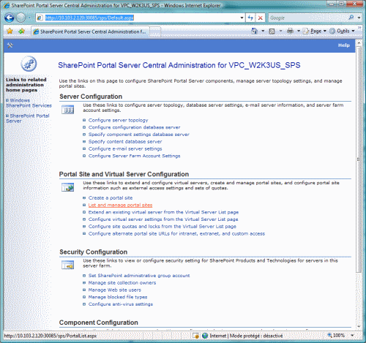The width and height of the screenshot is (366, 343).
Task: Click the page icon in address bar
Action: 40,18
